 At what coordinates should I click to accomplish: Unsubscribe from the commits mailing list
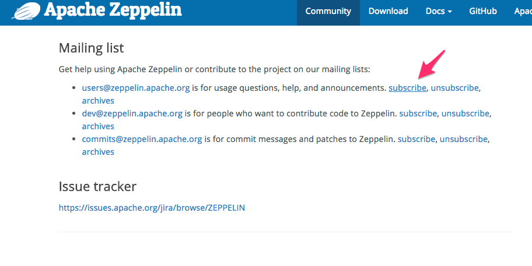(x=463, y=139)
